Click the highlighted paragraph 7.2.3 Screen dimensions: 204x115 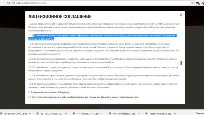point(103,37)
